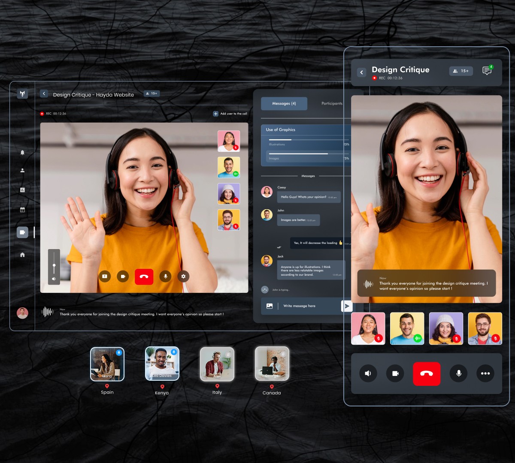Viewport: 515px width, 463px height.
Task: Click REC 00:12:36 indicator in mobile header
Action: click(x=388, y=78)
